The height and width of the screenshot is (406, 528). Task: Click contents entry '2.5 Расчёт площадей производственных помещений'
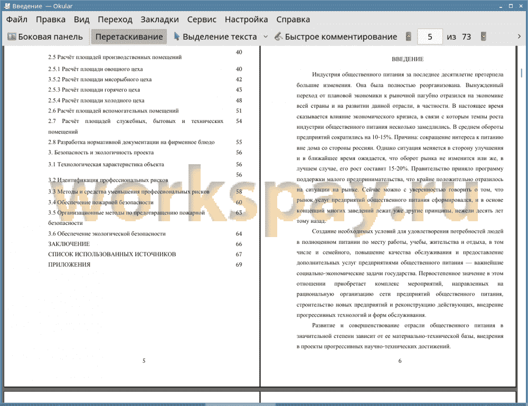[x=115, y=57]
